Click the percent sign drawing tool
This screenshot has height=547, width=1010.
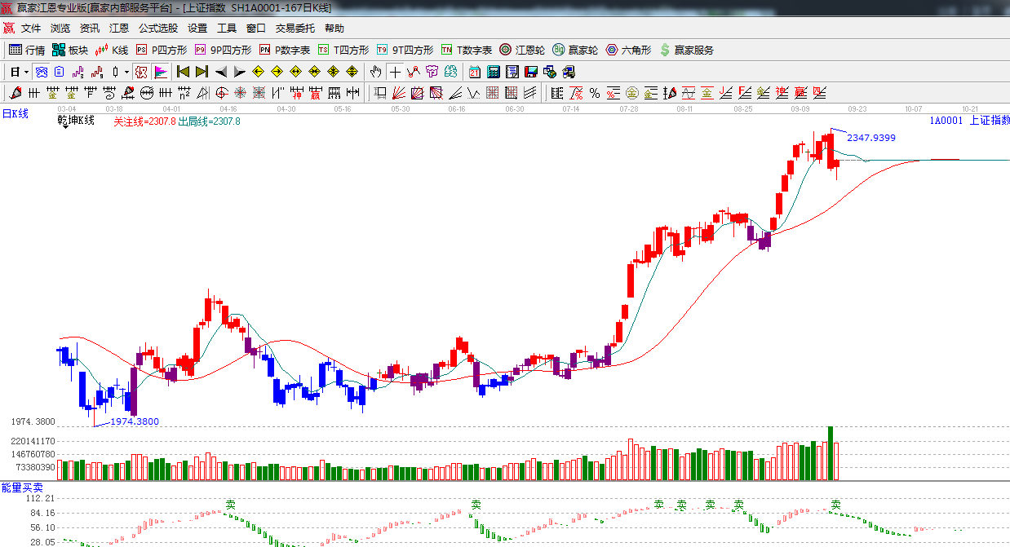(x=595, y=93)
